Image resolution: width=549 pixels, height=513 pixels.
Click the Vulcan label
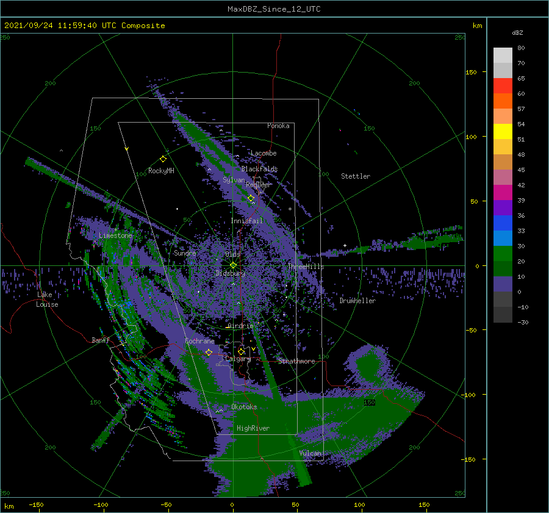310,453
